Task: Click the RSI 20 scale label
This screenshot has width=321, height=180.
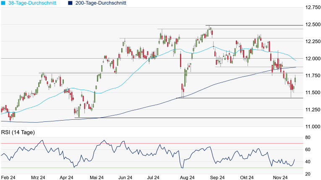Action: [308, 174]
